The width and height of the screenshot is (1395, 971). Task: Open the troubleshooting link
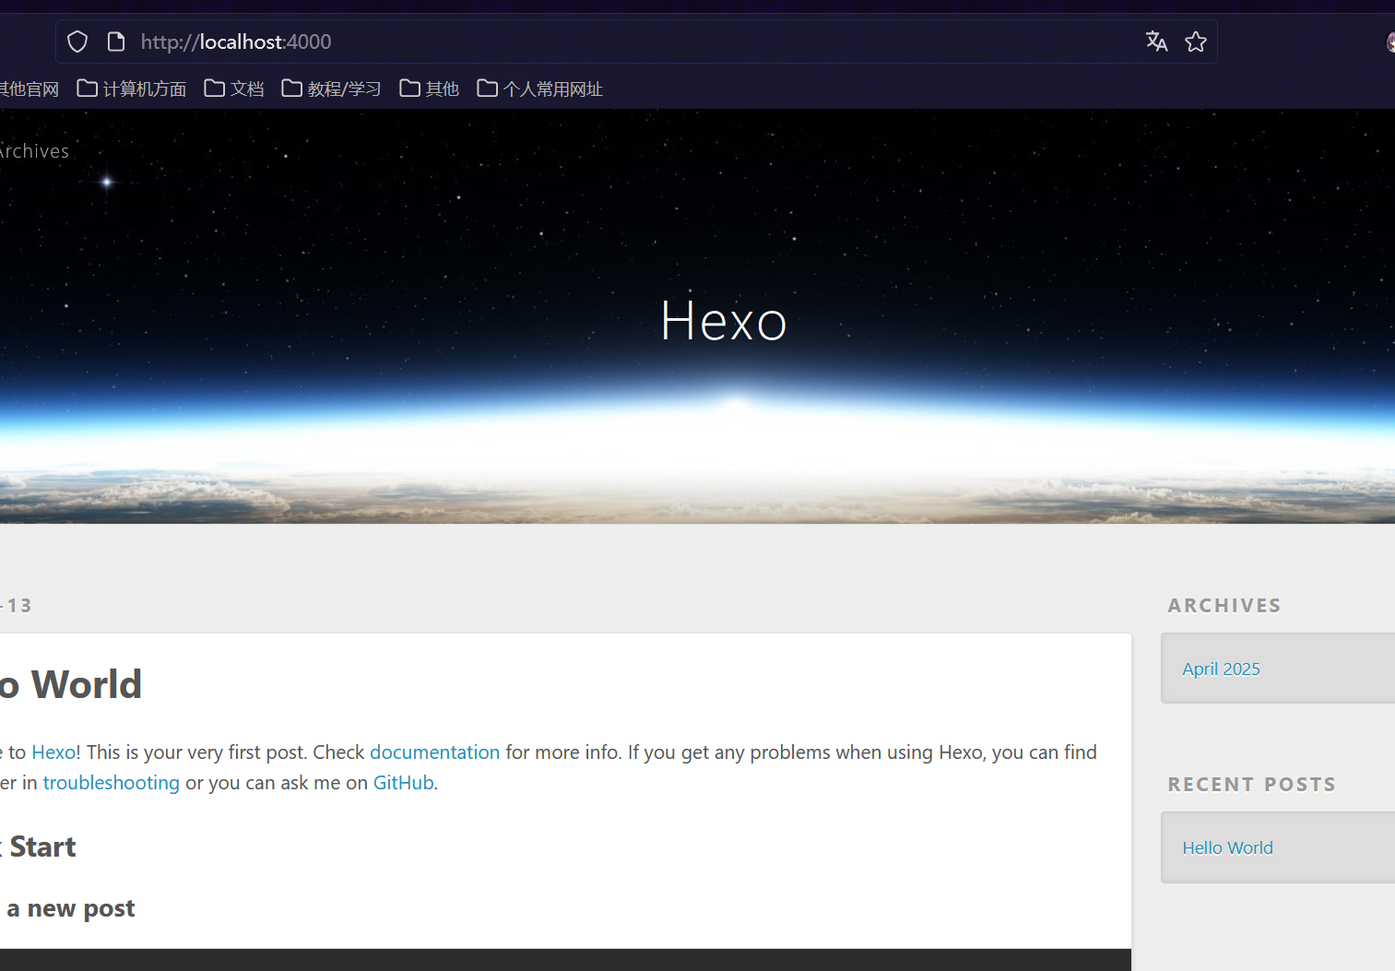click(x=111, y=782)
